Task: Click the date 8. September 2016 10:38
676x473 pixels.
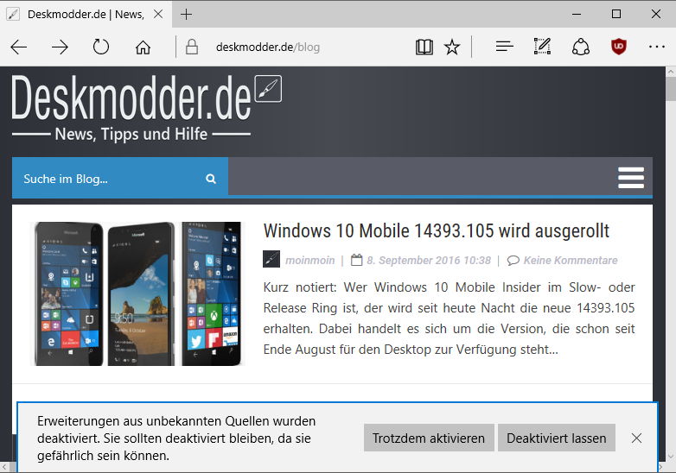Action: tap(429, 261)
